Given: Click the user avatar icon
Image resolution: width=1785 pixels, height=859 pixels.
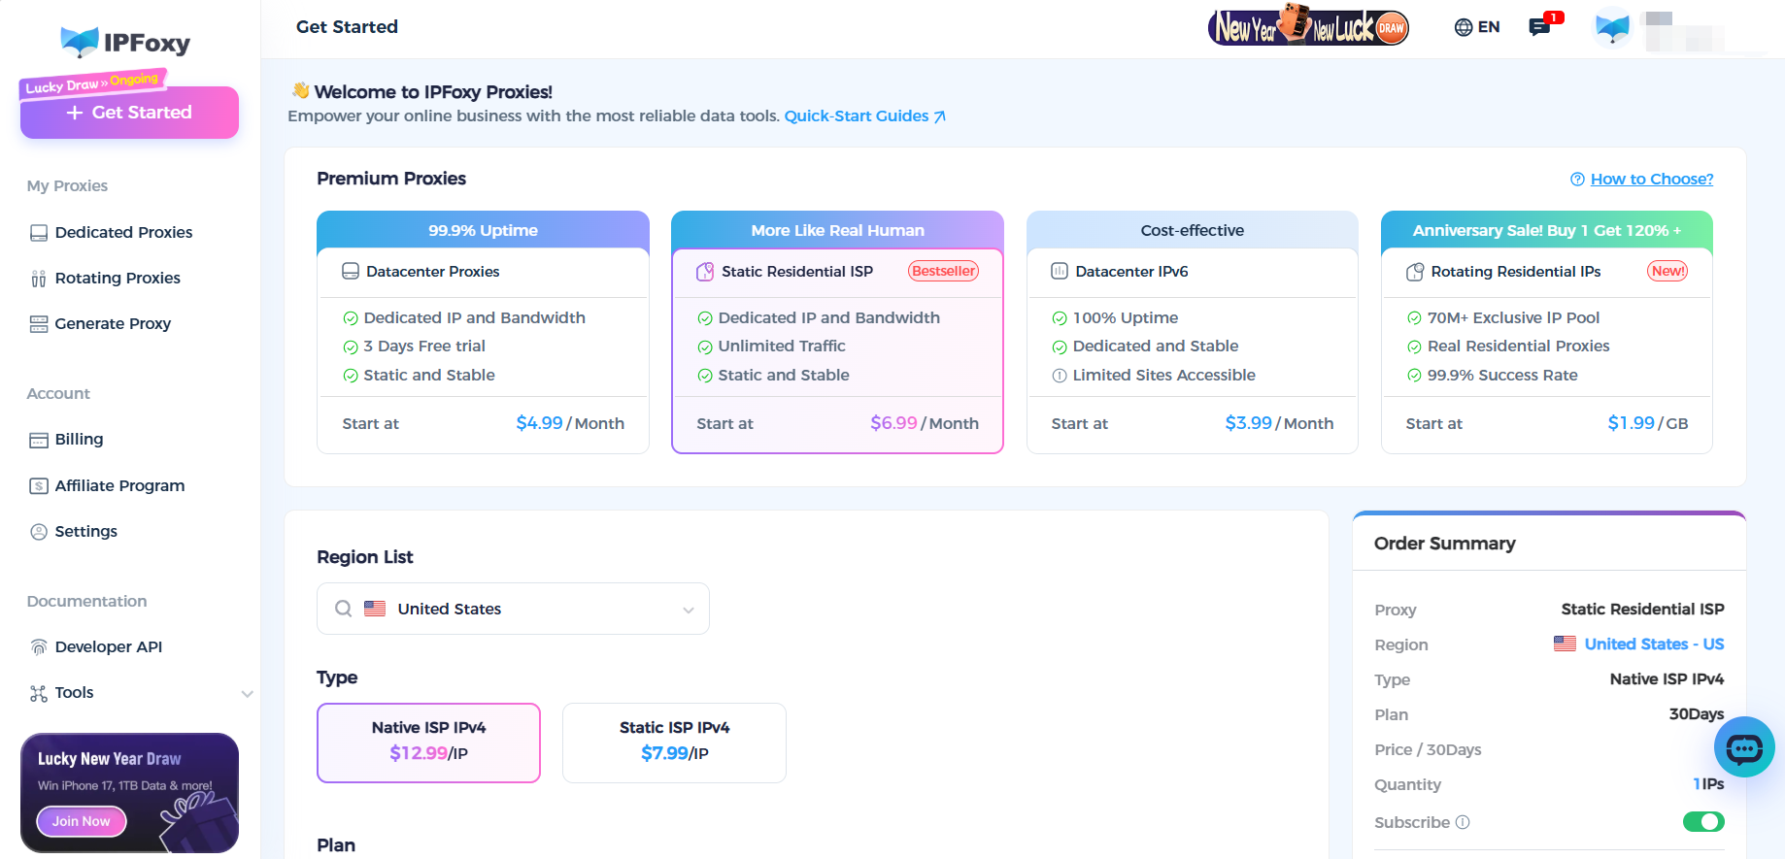Looking at the screenshot, I should click(1612, 27).
